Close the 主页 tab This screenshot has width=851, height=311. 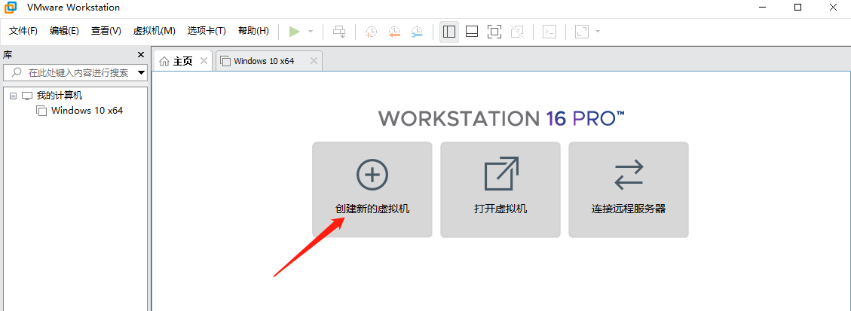tap(204, 61)
